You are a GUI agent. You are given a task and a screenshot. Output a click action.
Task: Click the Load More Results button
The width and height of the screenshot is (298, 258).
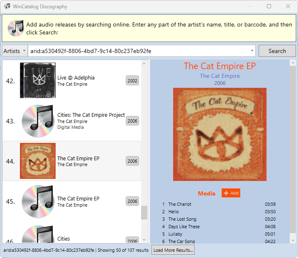(173, 250)
